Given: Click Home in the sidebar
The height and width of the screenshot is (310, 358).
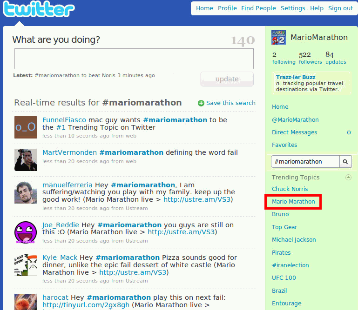Looking at the screenshot, I should point(280,107).
